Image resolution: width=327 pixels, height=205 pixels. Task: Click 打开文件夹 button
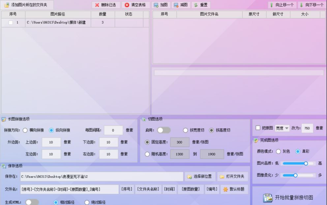(233, 177)
